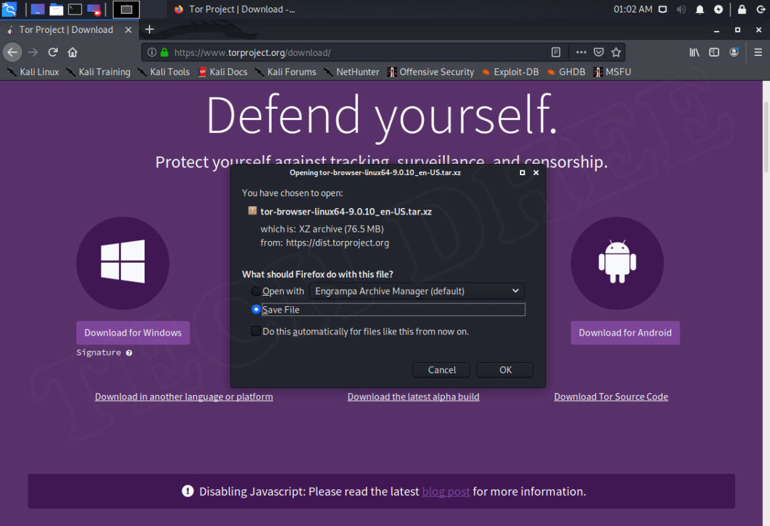
Task: Open the Firefox sidebars panel
Action: pyautogui.click(x=713, y=52)
